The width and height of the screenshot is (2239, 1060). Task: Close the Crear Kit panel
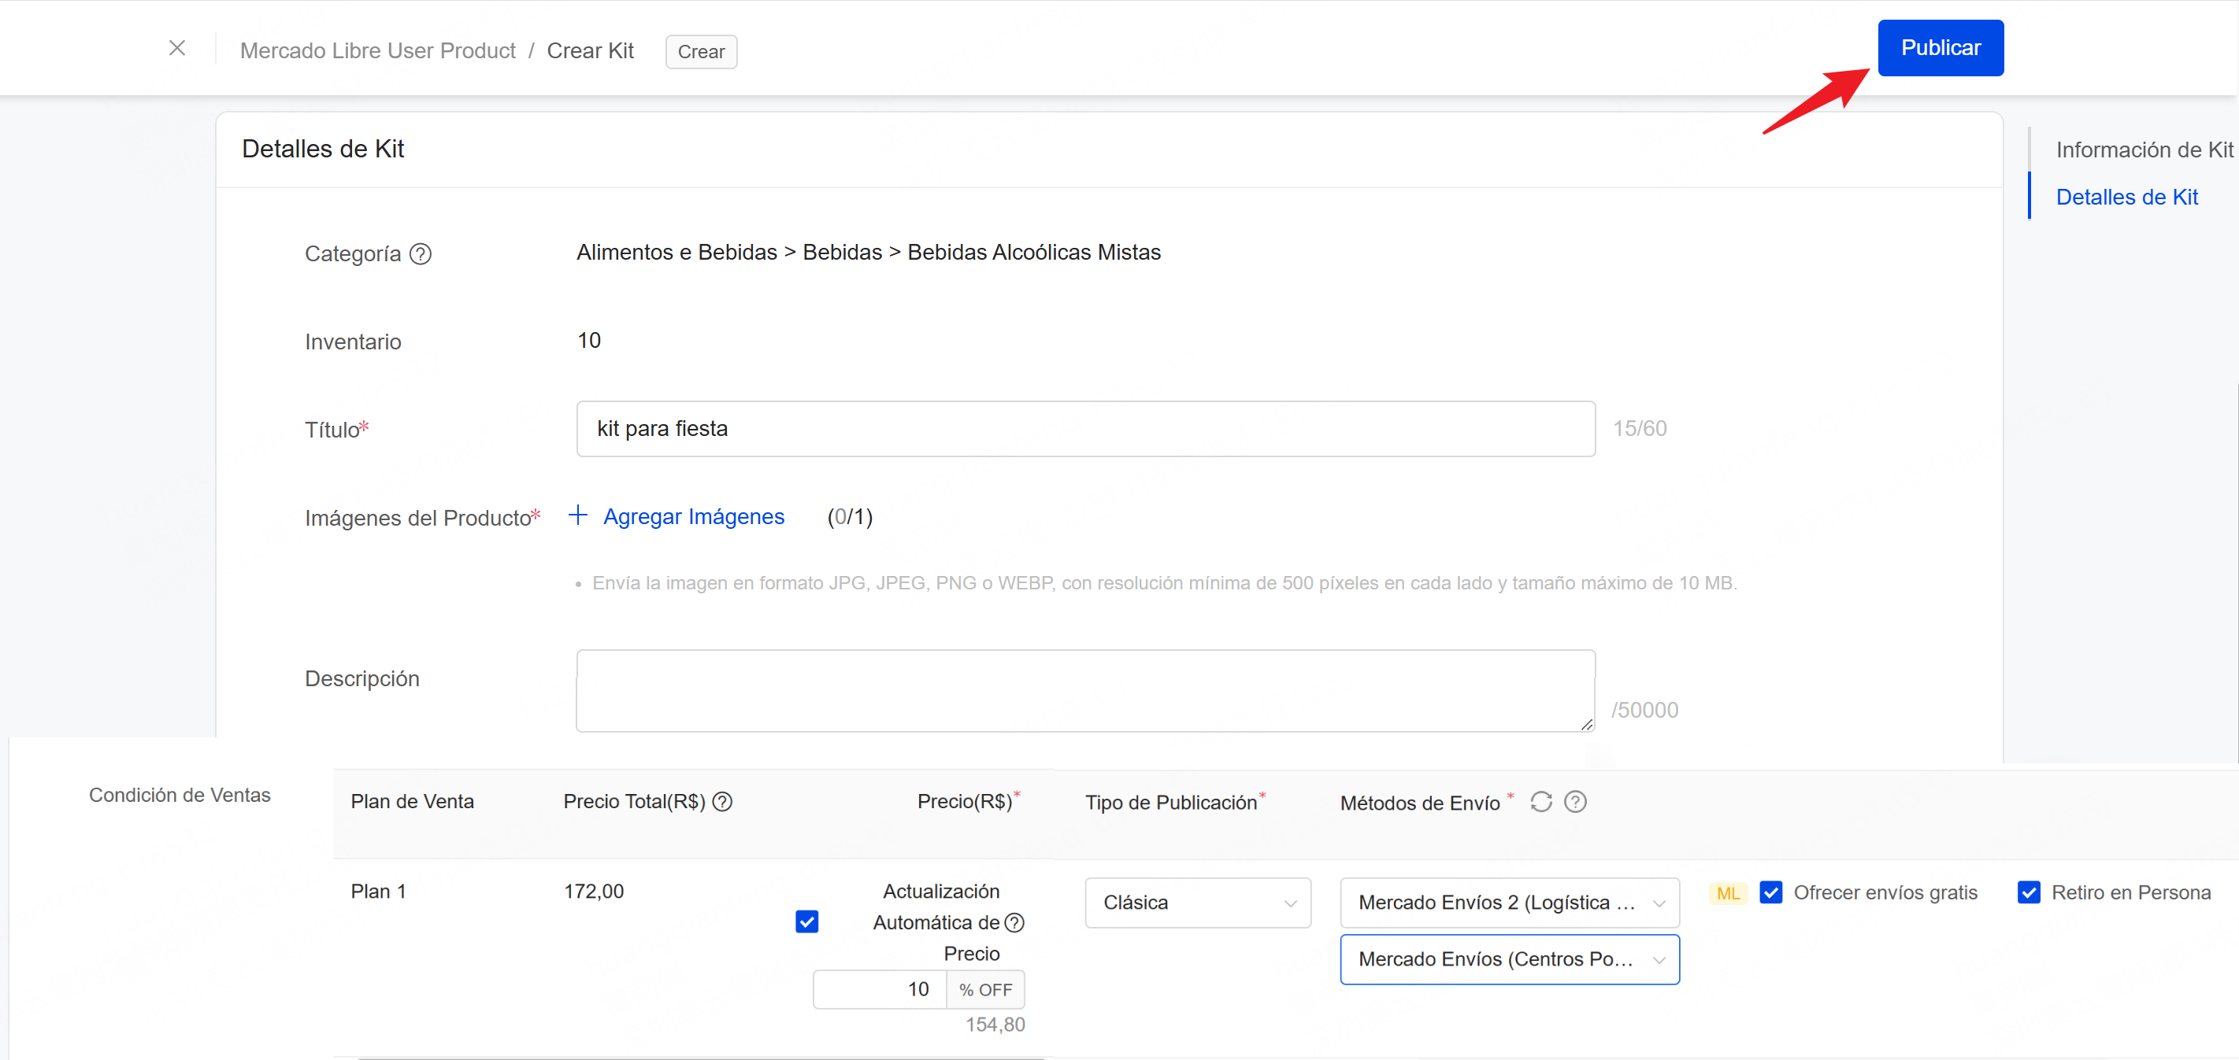pos(177,48)
